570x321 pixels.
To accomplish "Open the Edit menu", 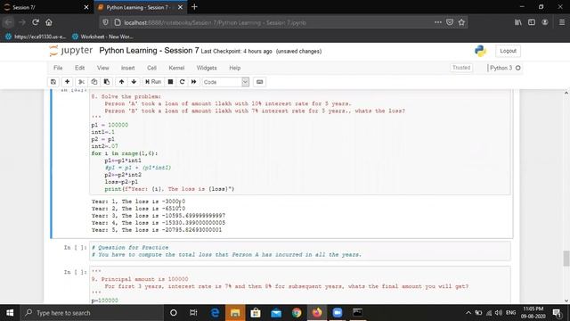I will point(79,68).
